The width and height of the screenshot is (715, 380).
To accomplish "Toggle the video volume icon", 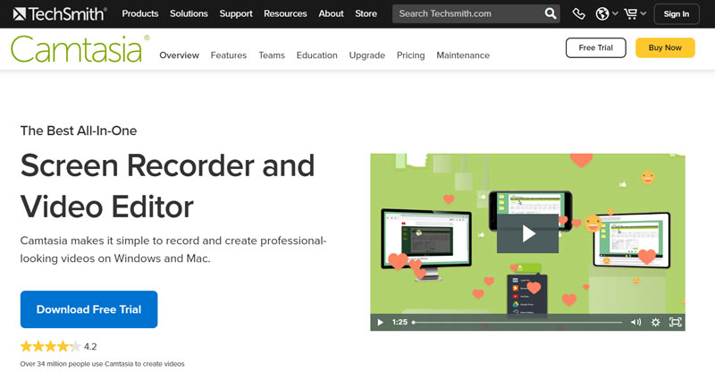I will click(x=635, y=323).
